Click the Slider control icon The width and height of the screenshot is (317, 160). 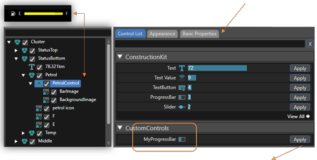[x=182, y=107]
